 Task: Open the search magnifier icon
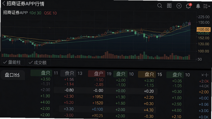160,6
